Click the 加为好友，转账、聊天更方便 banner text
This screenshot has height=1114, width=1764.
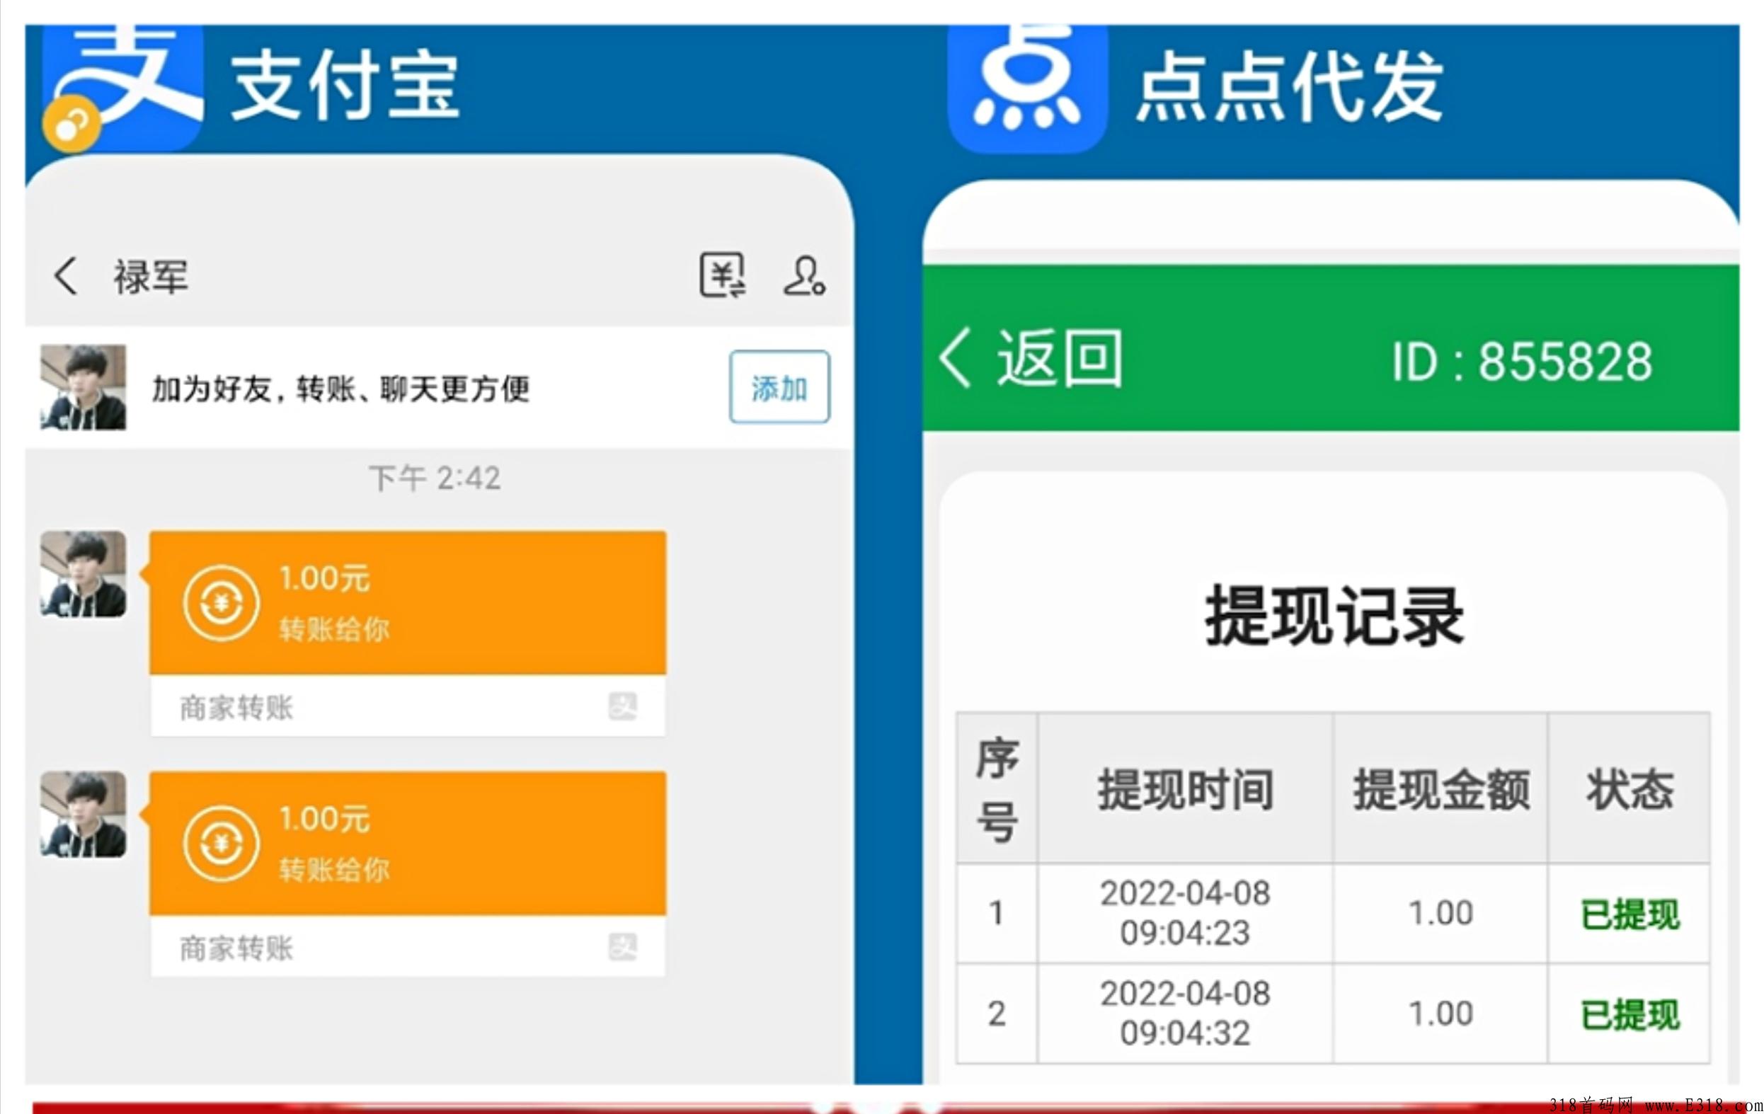pos(340,388)
